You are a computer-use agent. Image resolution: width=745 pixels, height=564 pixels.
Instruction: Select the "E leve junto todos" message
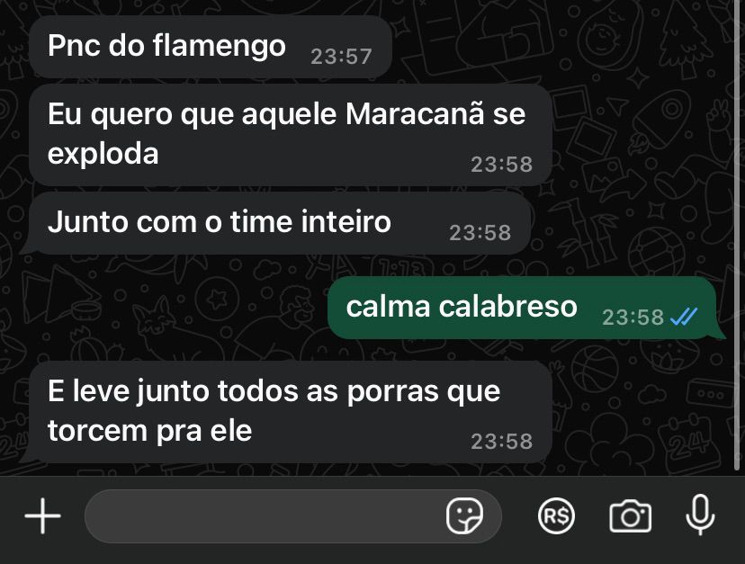[291, 411]
